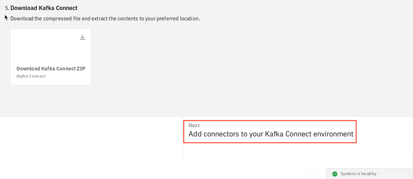The height and width of the screenshot is (179, 413).
Task: Open the System is healthy status panel
Action: tap(369, 174)
